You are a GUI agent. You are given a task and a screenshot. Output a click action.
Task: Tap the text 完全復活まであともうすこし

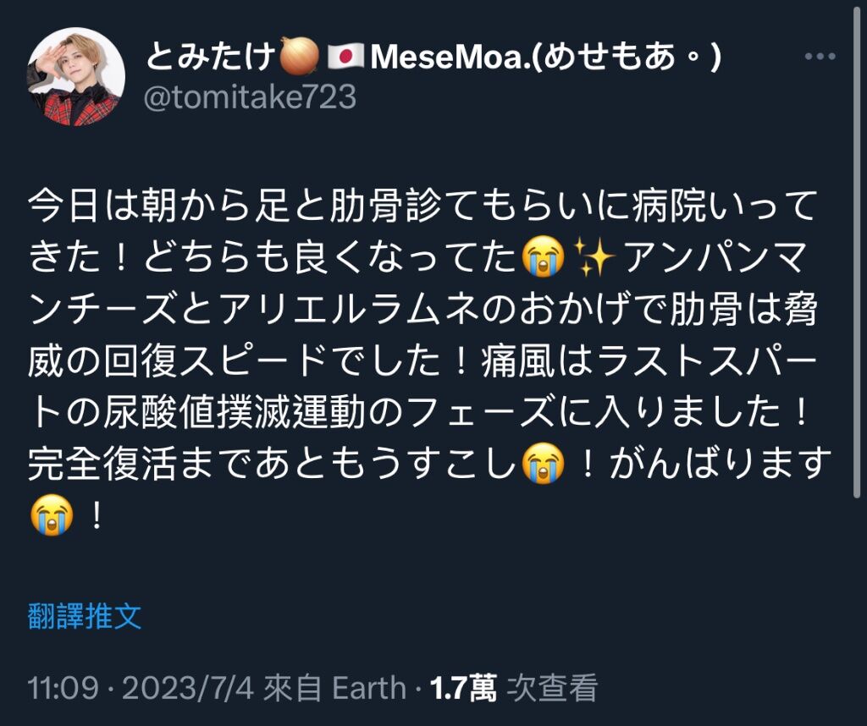tap(273, 464)
